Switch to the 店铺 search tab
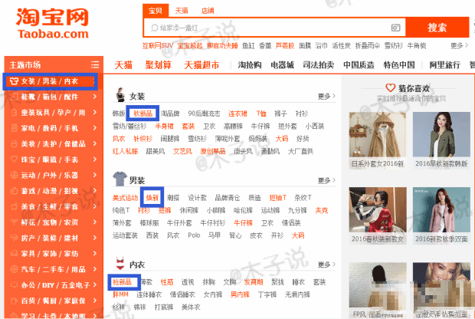 pos(208,11)
